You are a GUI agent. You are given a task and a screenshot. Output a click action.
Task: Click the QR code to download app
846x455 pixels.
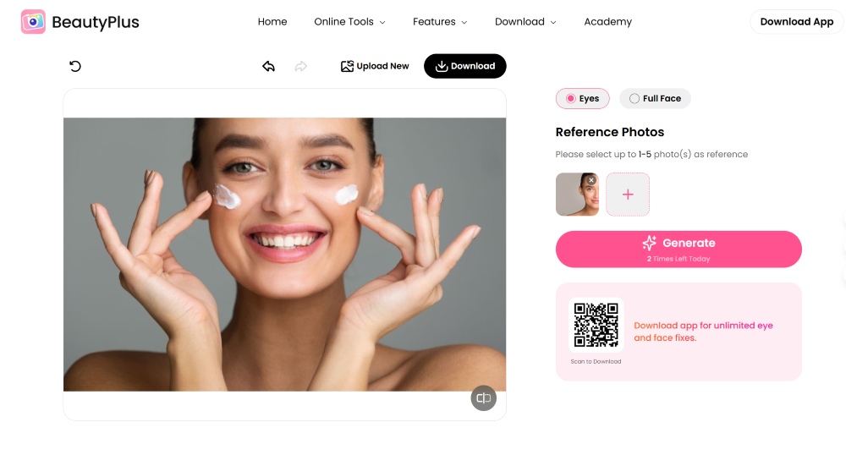(x=596, y=325)
